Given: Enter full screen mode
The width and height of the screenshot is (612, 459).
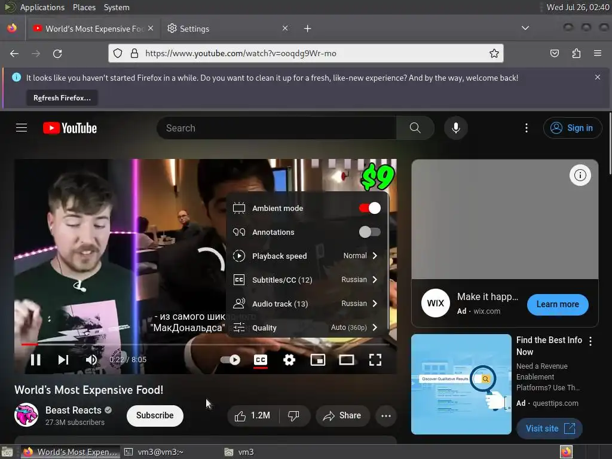Looking at the screenshot, I should coord(375,359).
